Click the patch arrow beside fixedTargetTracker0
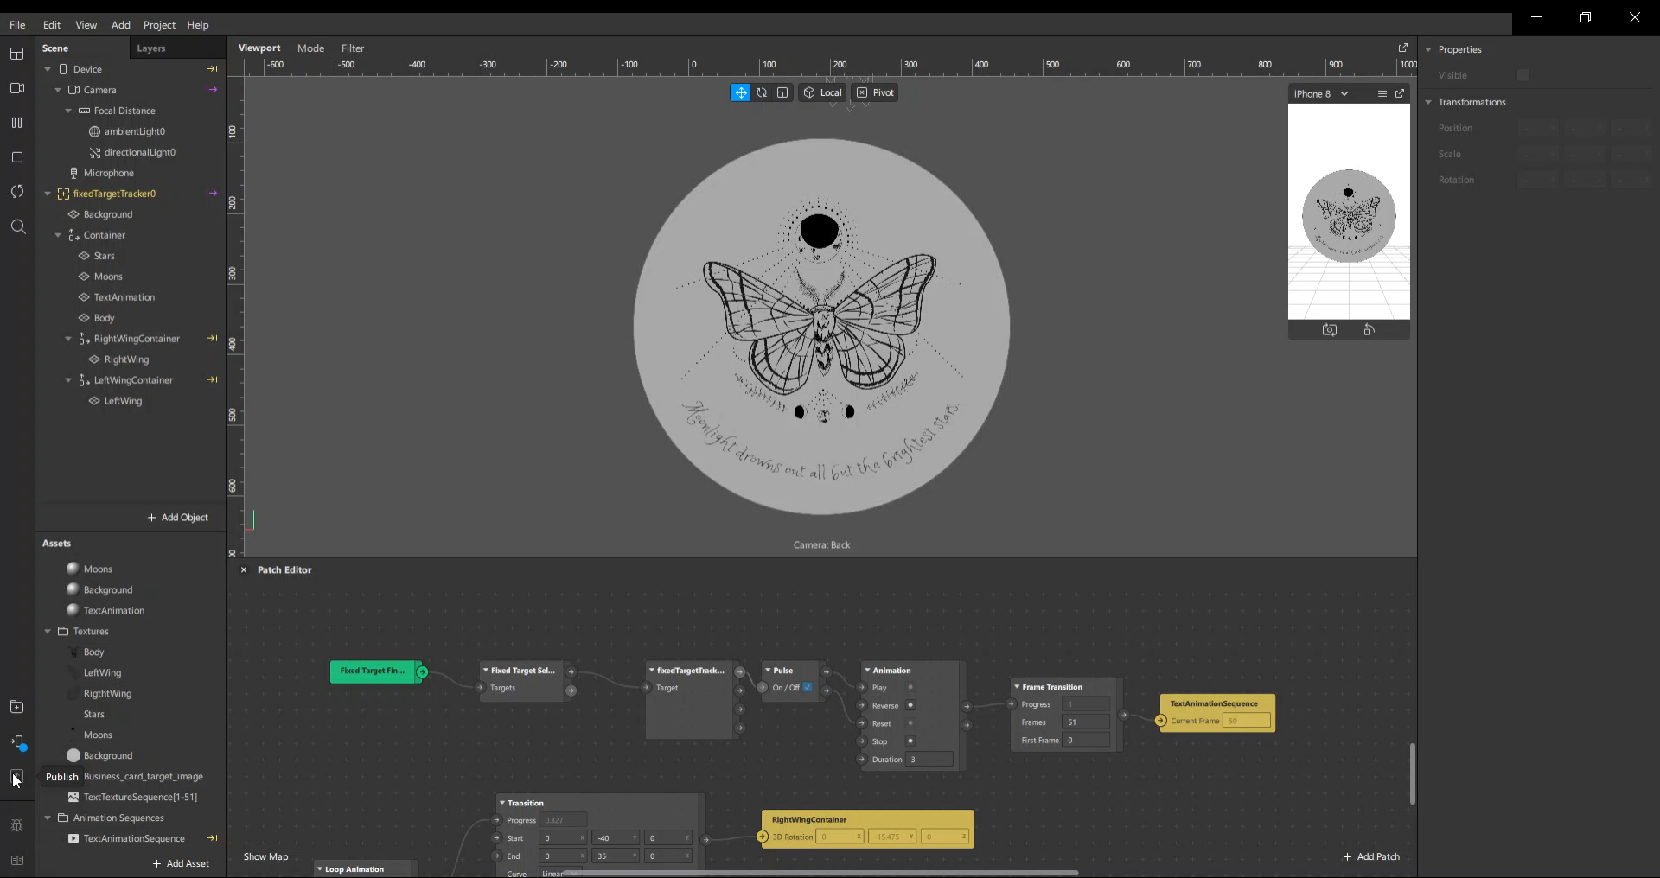The width and height of the screenshot is (1660, 878). [x=212, y=194]
